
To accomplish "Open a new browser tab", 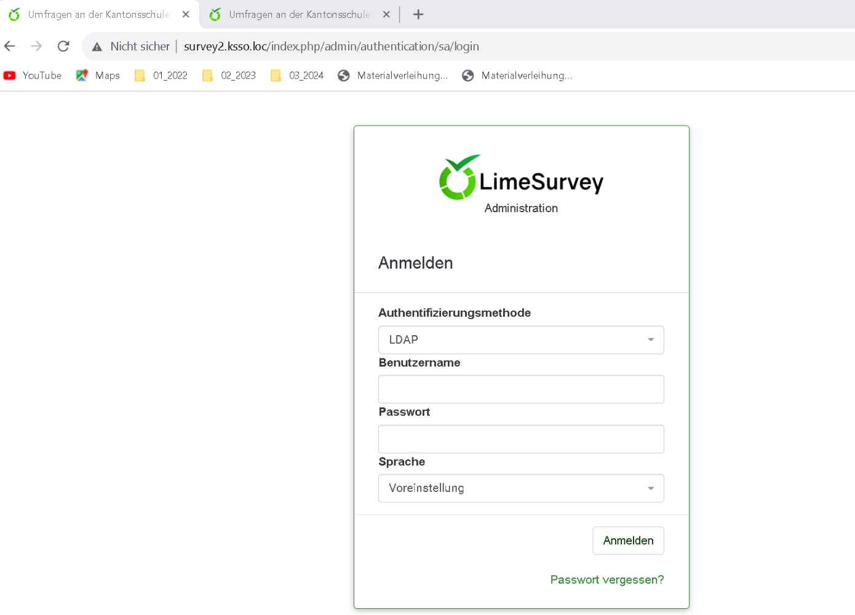I will tap(418, 14).
